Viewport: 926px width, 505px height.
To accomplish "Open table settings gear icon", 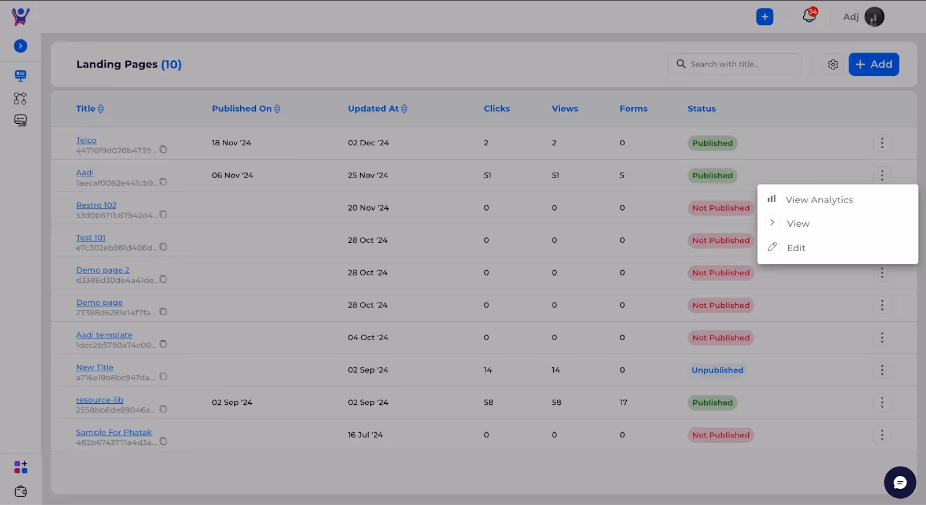I will coord(833,64).
